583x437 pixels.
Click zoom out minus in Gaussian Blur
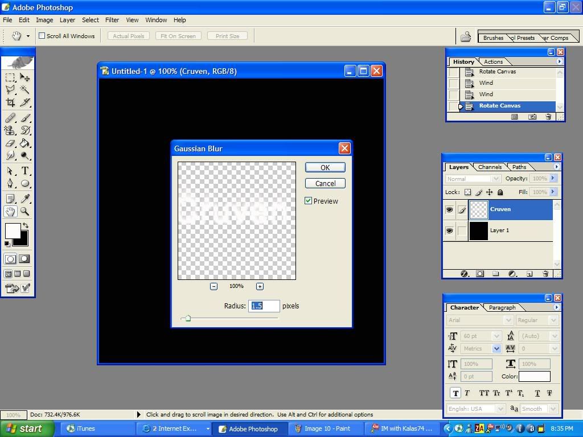pos(214,287)
